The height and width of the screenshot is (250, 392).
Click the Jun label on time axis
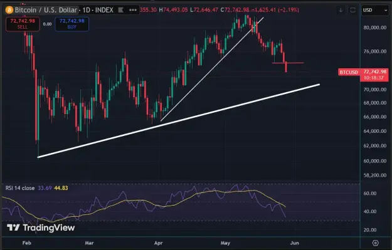click(295, 242)
